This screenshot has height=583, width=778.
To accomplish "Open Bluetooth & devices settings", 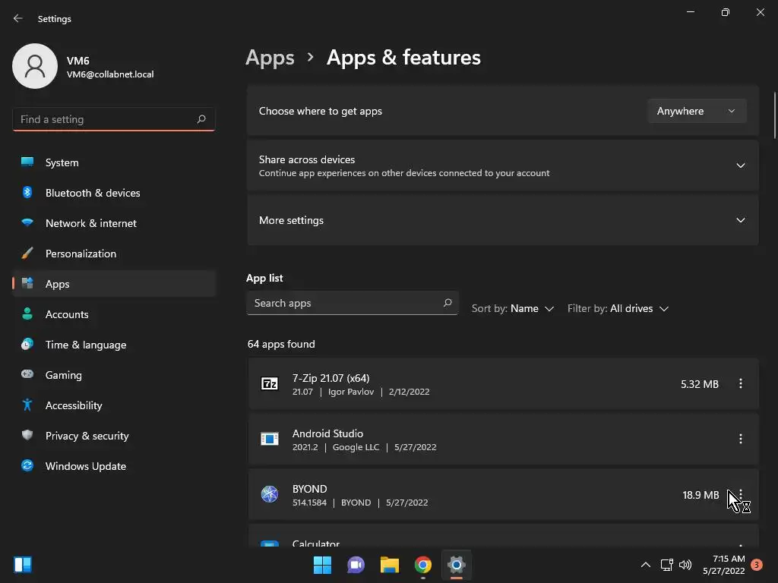I will (92, 193).
